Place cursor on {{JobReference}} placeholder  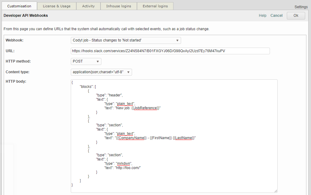tap(145, 108)
